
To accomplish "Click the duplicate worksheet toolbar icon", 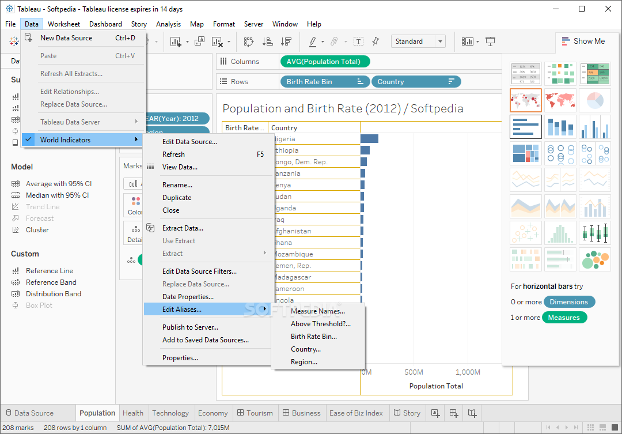I will click(x=199, y=41).
